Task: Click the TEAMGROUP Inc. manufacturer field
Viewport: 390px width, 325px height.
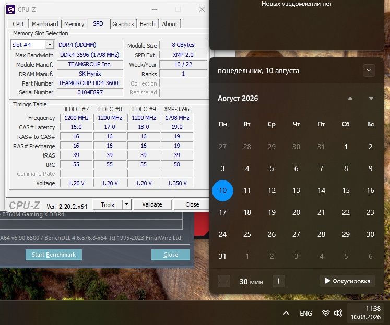Action: pos(90,64)
